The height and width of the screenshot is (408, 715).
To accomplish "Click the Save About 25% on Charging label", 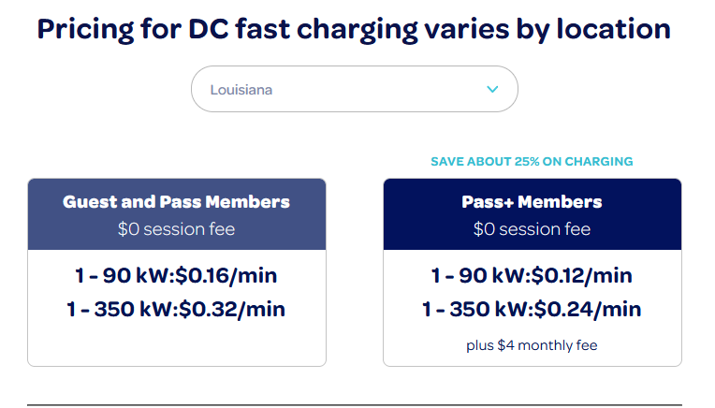I will pos(532,162).
